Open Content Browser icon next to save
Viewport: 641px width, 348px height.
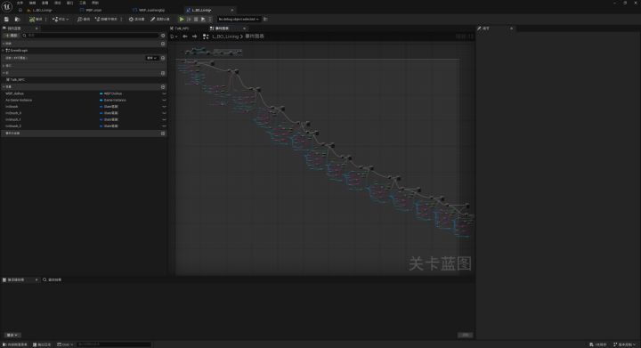coord(17,20)
